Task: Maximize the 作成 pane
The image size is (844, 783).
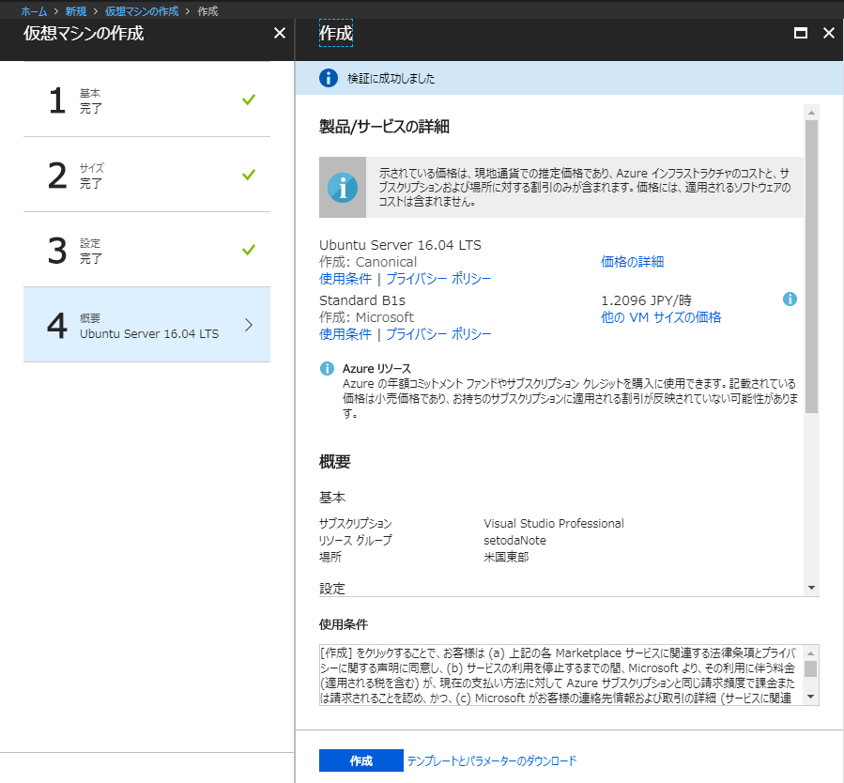Action: coord(800,33)
